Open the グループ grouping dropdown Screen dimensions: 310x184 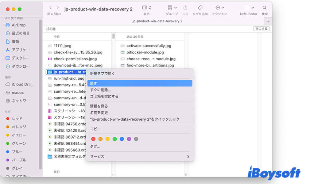[172, 8]
